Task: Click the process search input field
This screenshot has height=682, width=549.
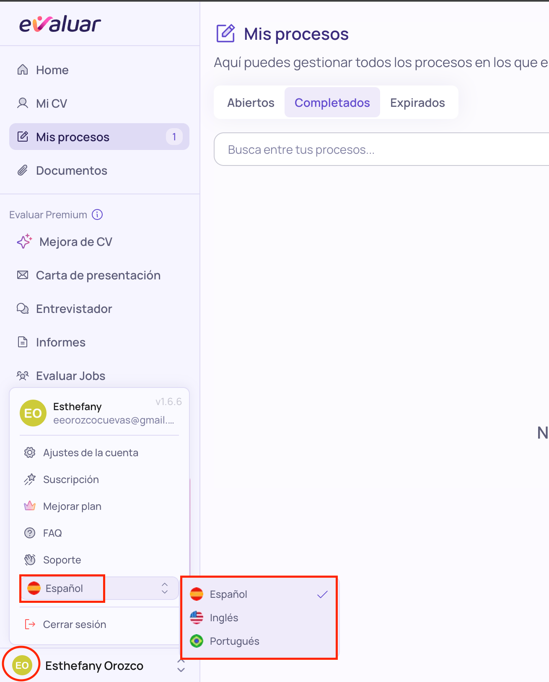Action: pos(381,150)
